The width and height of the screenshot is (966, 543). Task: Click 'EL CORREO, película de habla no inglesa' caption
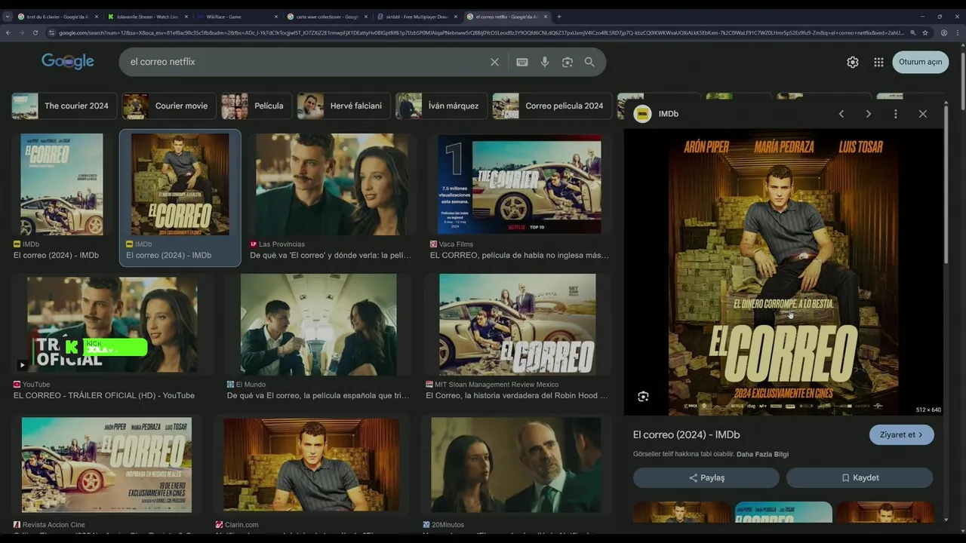(x=519, y=255)
